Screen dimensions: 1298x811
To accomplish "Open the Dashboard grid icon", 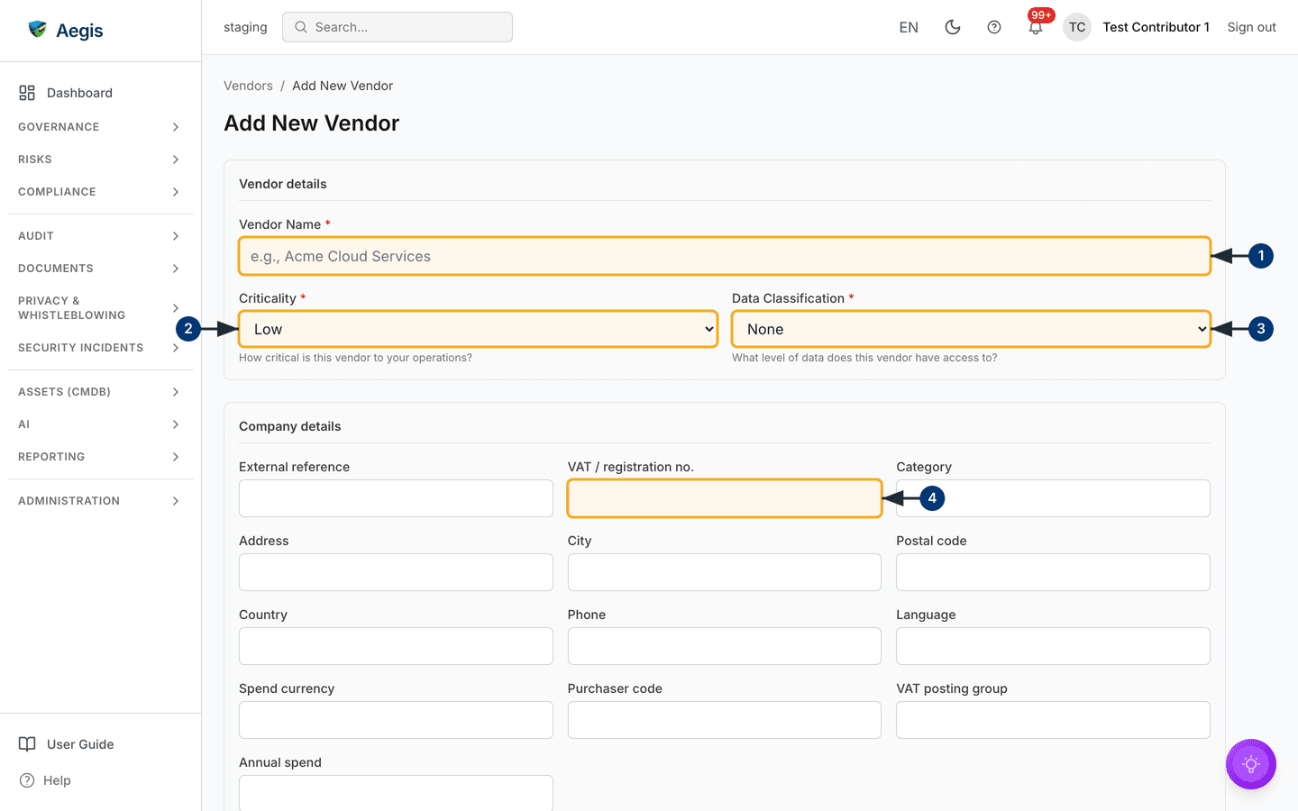I will [x=27, y=93].
